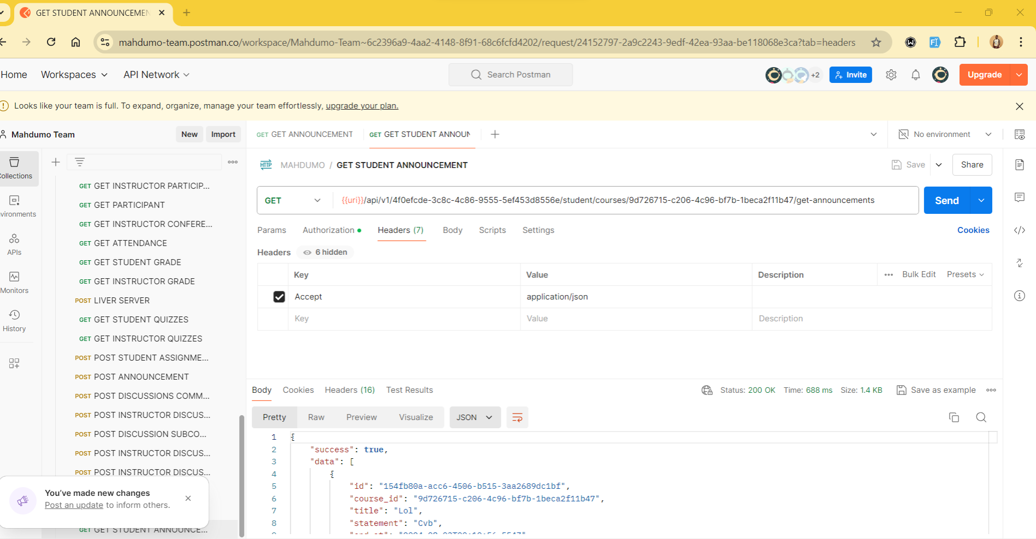Open the GET ANNOUNCEMENT request tab
Screen dimensions: 1036x539
[305, 134]
